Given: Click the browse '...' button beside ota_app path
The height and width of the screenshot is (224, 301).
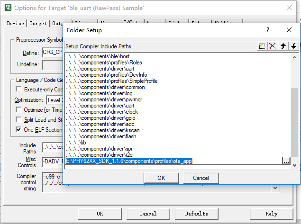Looking at the screenshot, I should [x=286, y=161].
